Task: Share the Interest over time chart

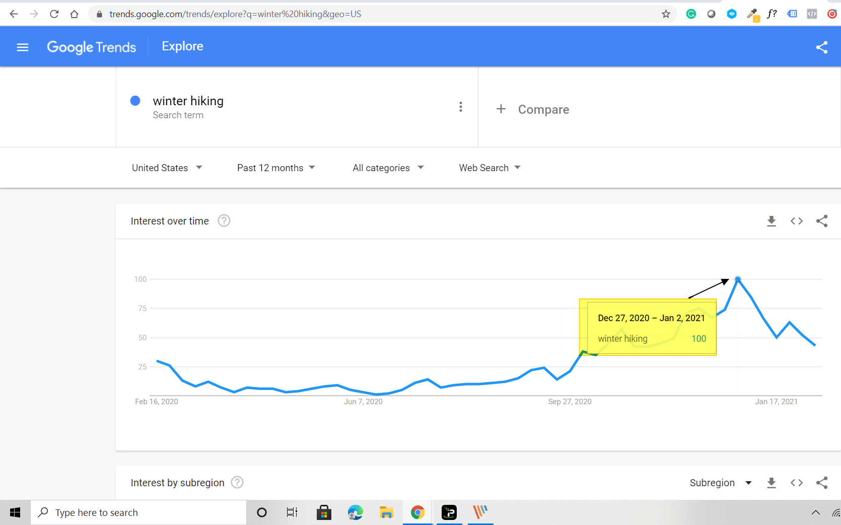Action: tap(822, 221)
